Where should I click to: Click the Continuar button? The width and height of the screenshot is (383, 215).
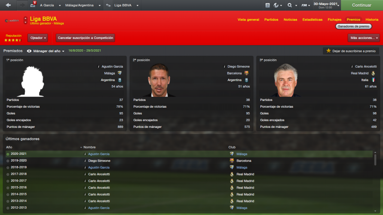(x=362, y=5)
